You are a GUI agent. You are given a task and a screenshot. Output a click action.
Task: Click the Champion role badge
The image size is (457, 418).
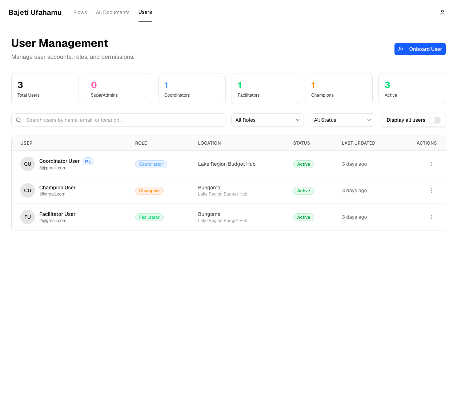click(149, 191)
